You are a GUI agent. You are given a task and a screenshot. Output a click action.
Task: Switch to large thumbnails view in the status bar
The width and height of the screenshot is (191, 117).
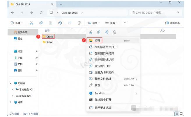tap(181, 114)
